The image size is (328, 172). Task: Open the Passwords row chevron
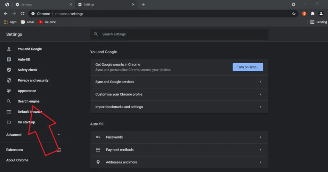[260, 137]
